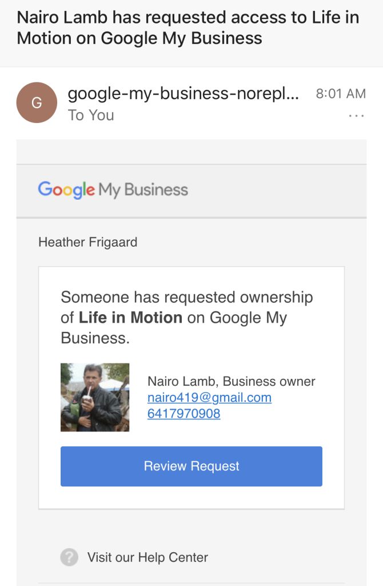The width and height of the screenshot is (383, 586).
Task: Open the three-dot more options menu
Action: (356, 116)
